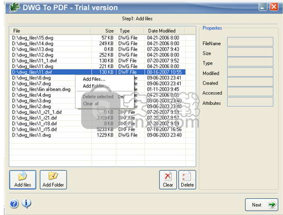Close the DWG To PDF window
The image size is (283, 215).
[273, 7]
